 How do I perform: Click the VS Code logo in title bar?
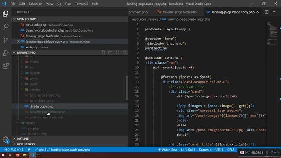point(4,4)
